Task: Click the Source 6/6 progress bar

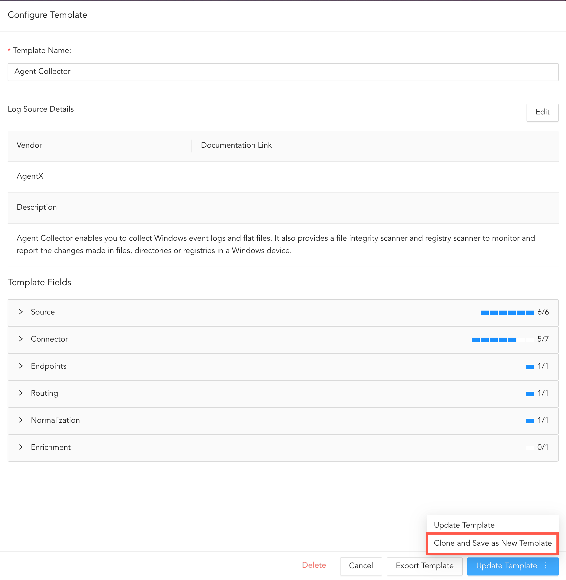Action: pyautogui.click(x=507, y=313)
